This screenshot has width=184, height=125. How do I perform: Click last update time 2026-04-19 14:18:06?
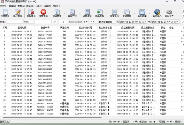coord(127,110)
